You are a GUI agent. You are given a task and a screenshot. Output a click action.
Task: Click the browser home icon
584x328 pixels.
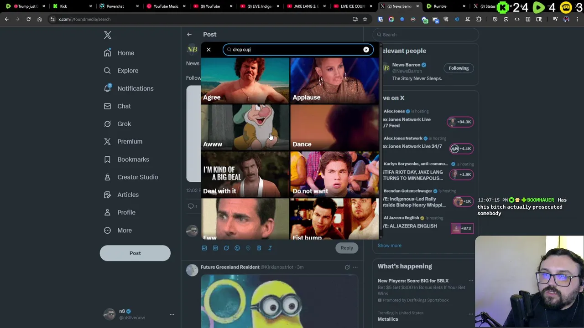tap(39, 19)
